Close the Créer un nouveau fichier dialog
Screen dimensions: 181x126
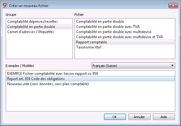click(173, 5)
